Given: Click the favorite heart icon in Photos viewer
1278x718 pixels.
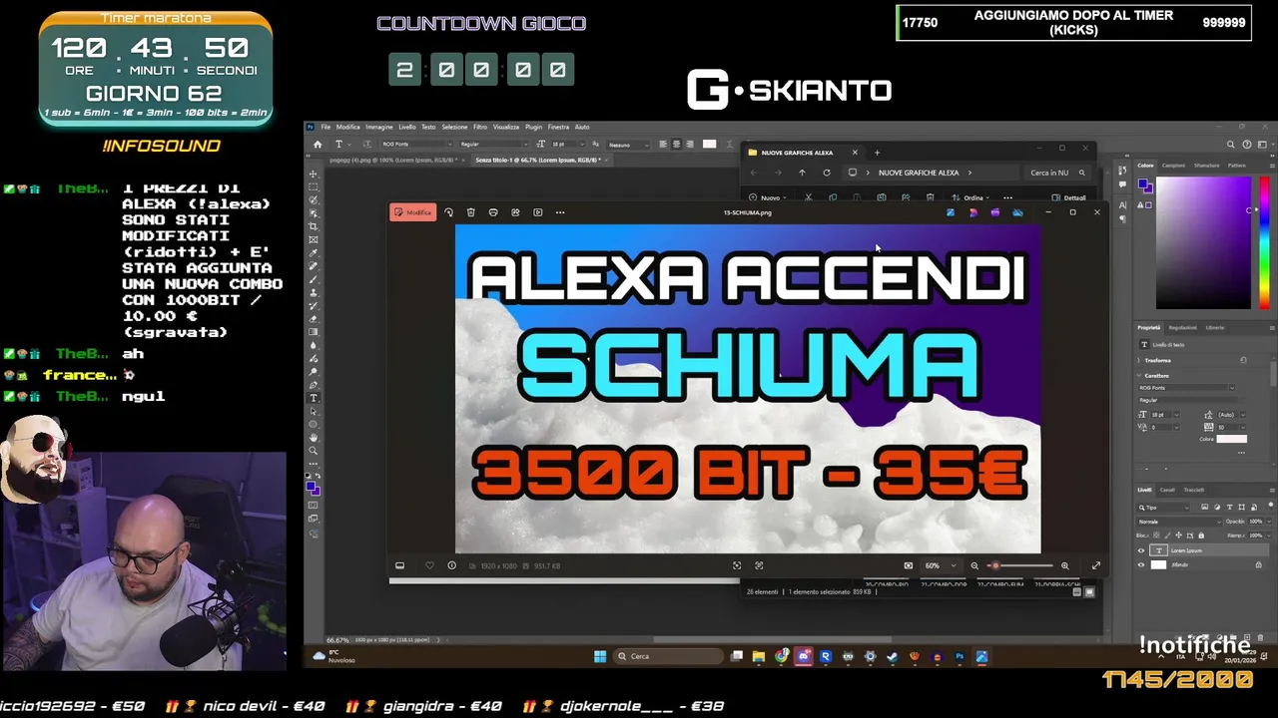Looking at the screenshot, I should [429, 565].
